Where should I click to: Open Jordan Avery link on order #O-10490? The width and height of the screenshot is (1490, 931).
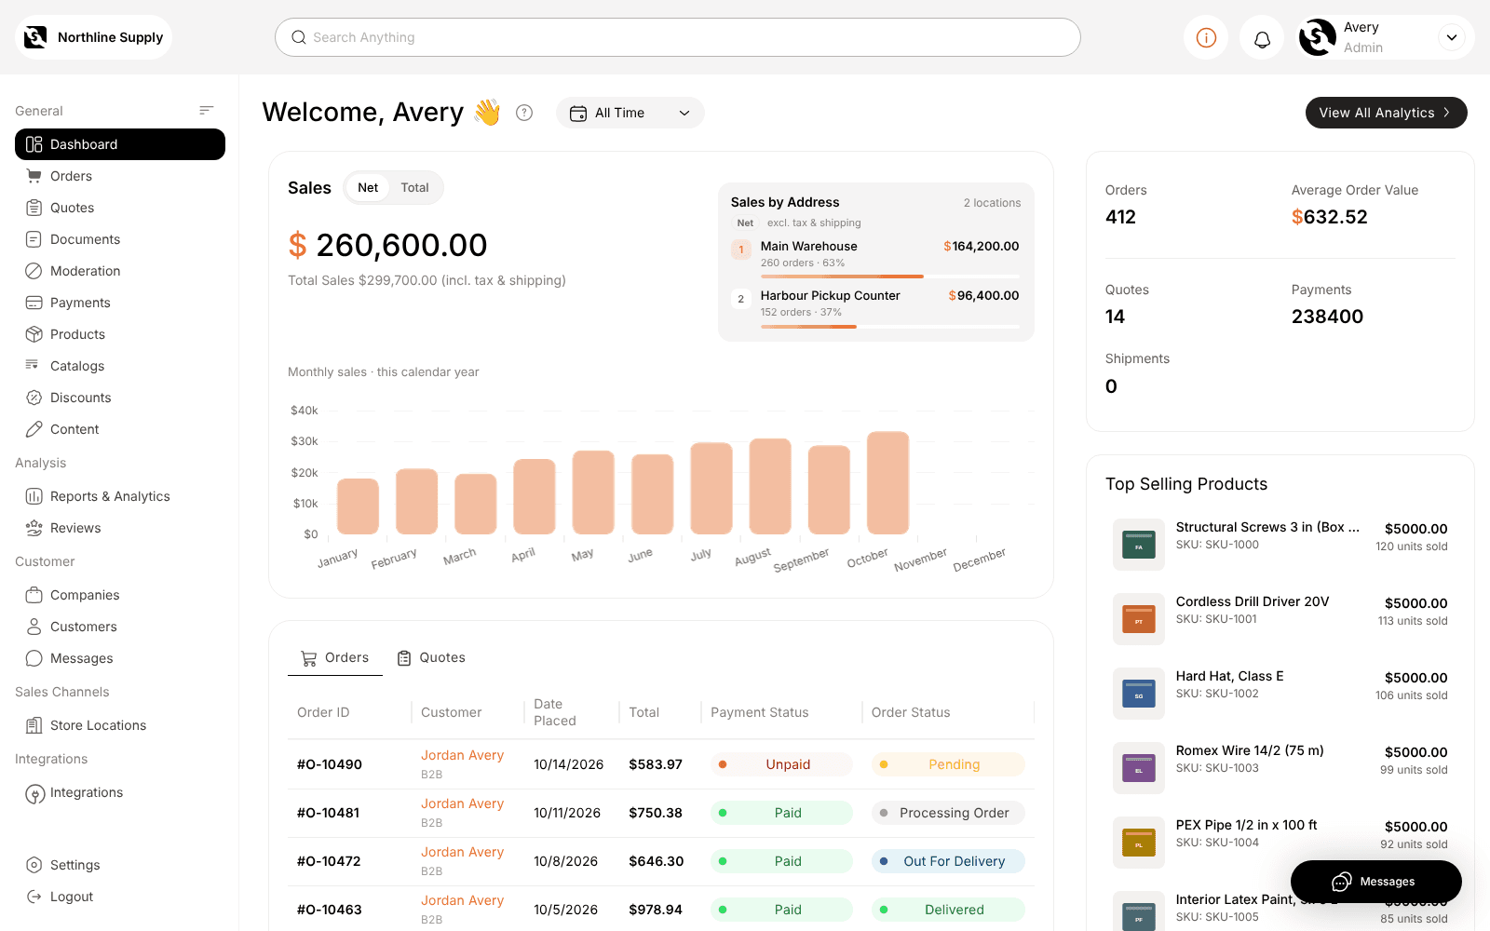(x=462, y=755)
